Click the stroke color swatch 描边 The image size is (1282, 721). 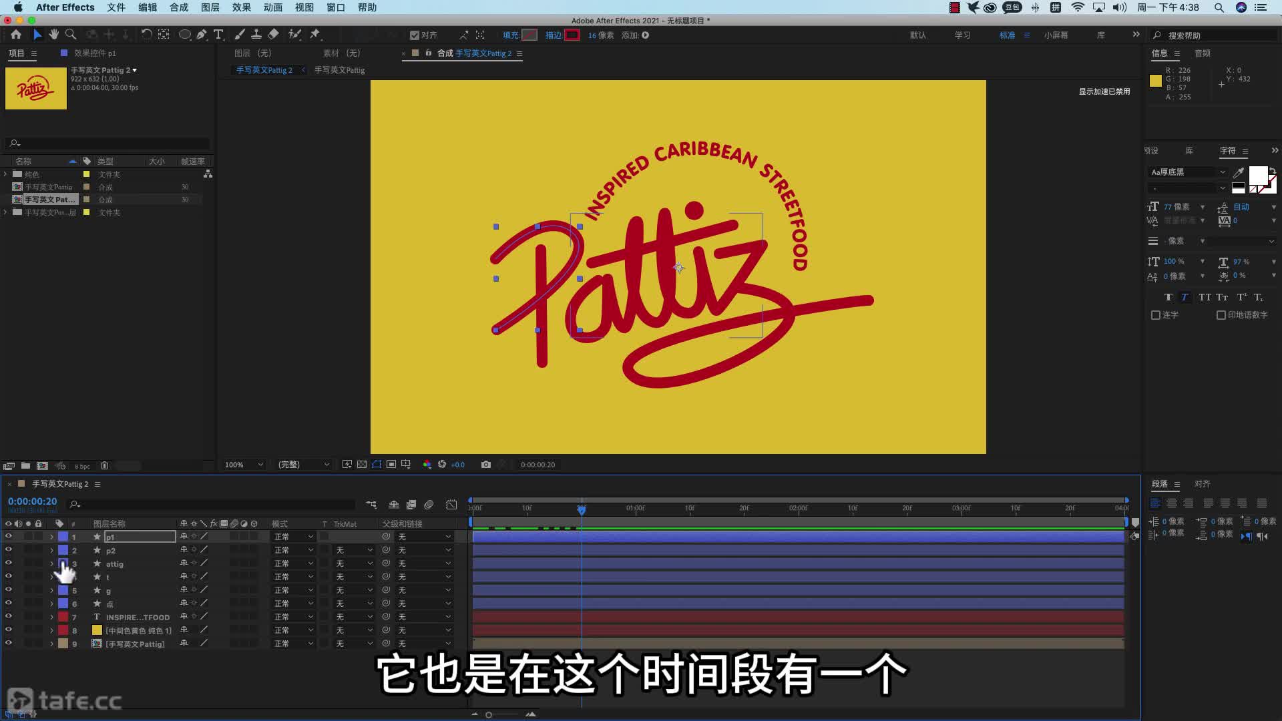coord(572,35)
